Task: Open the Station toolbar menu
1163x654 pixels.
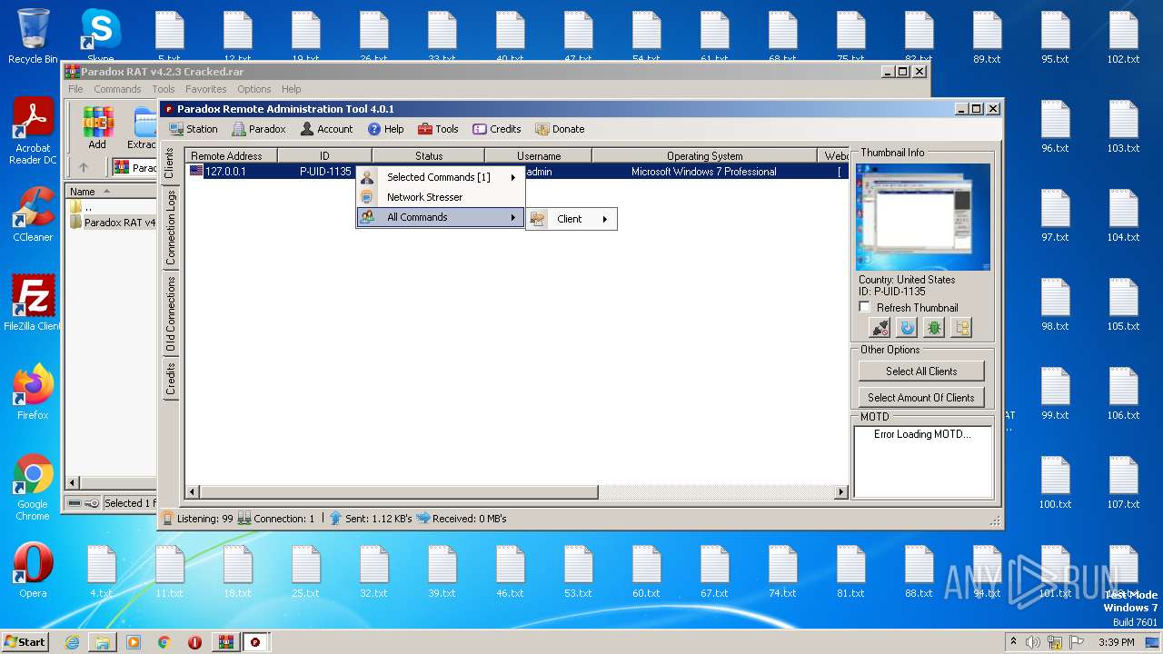Action: coord(193,129)
